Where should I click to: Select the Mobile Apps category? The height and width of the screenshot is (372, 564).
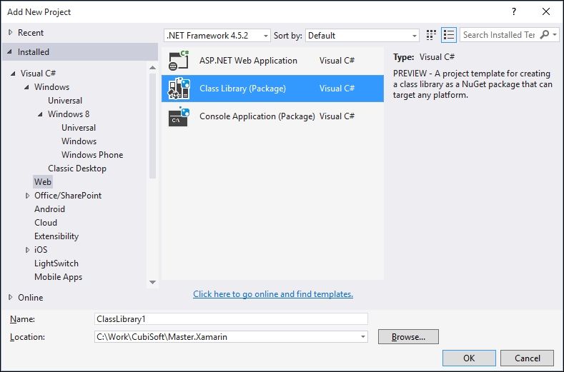[59, 277]
